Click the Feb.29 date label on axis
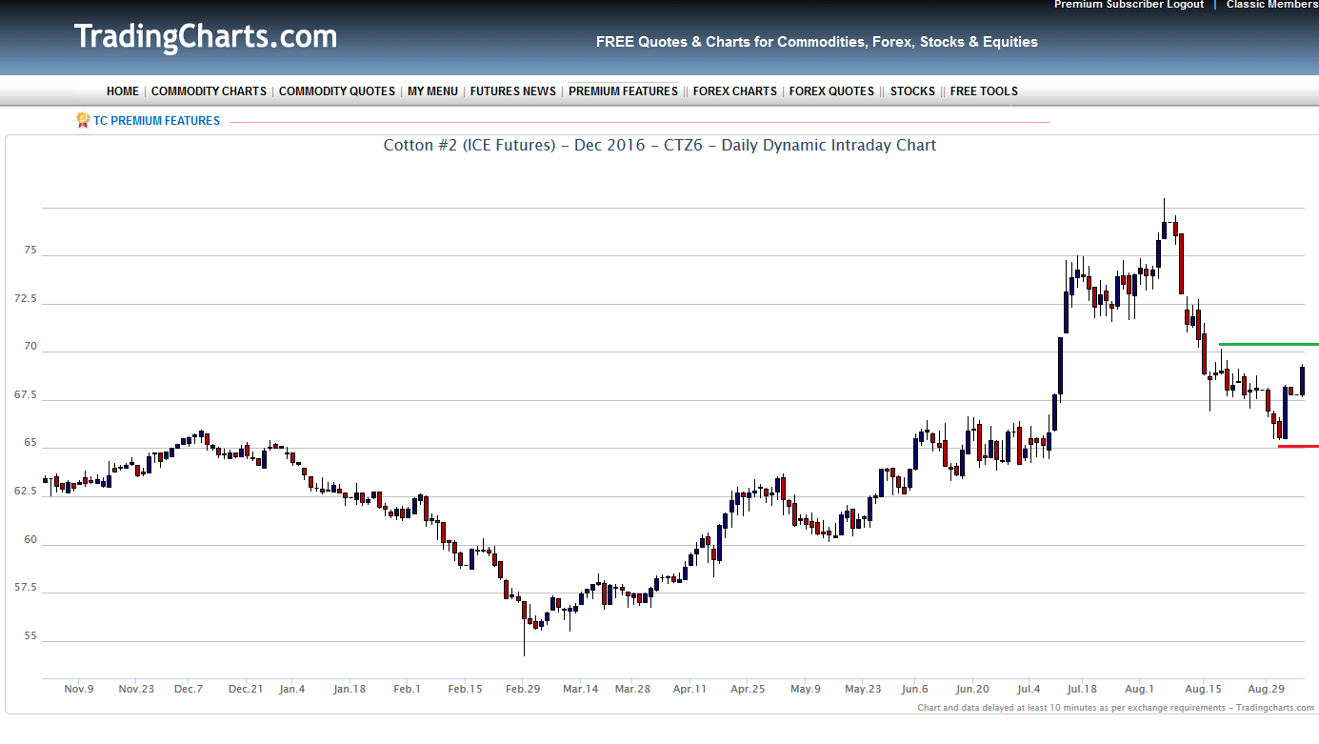Image resolution: width=1319 pixels, height=744 pixels. [x=523, y=689]
